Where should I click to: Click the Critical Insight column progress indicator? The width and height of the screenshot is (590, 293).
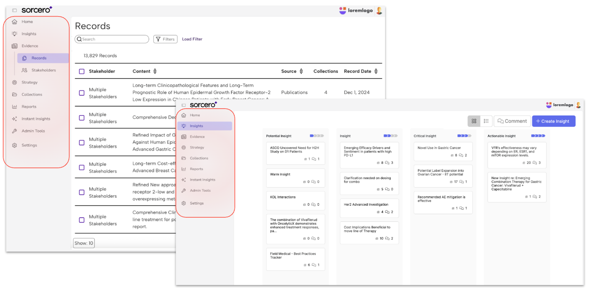pyautogui.click(x=462, y=136)
